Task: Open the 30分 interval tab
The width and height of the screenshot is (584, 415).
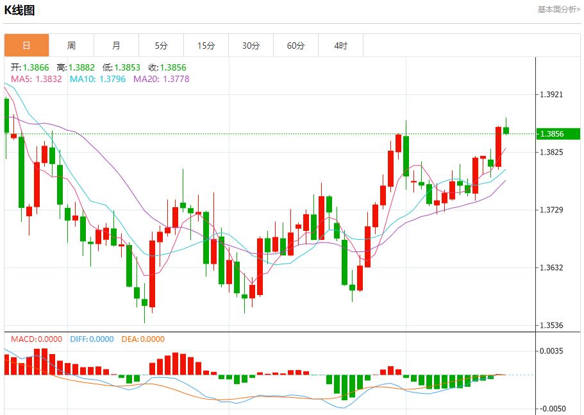Action: pyautogui.click(x=251, y=46)
